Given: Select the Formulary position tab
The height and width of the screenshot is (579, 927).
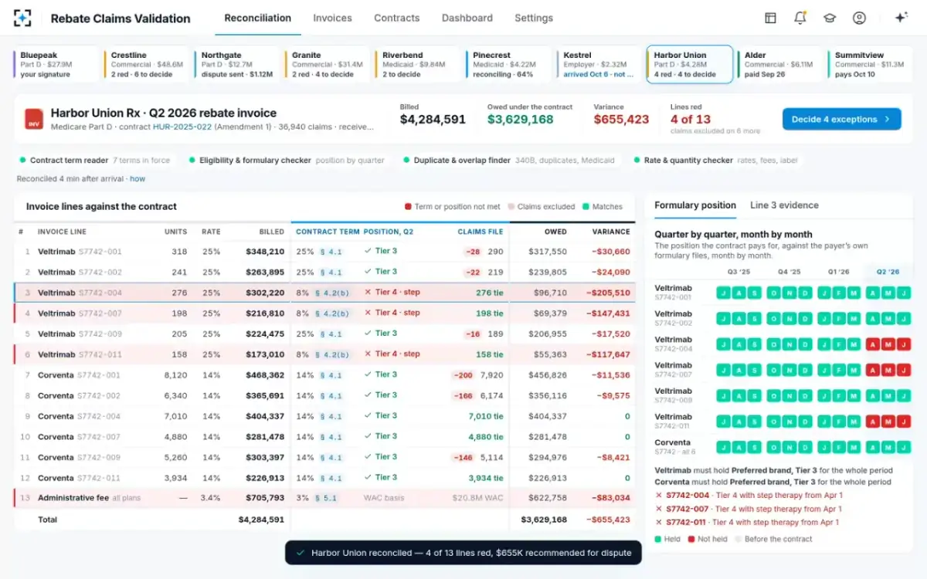Looking at the screenshot, I should [x=695, y=205].
